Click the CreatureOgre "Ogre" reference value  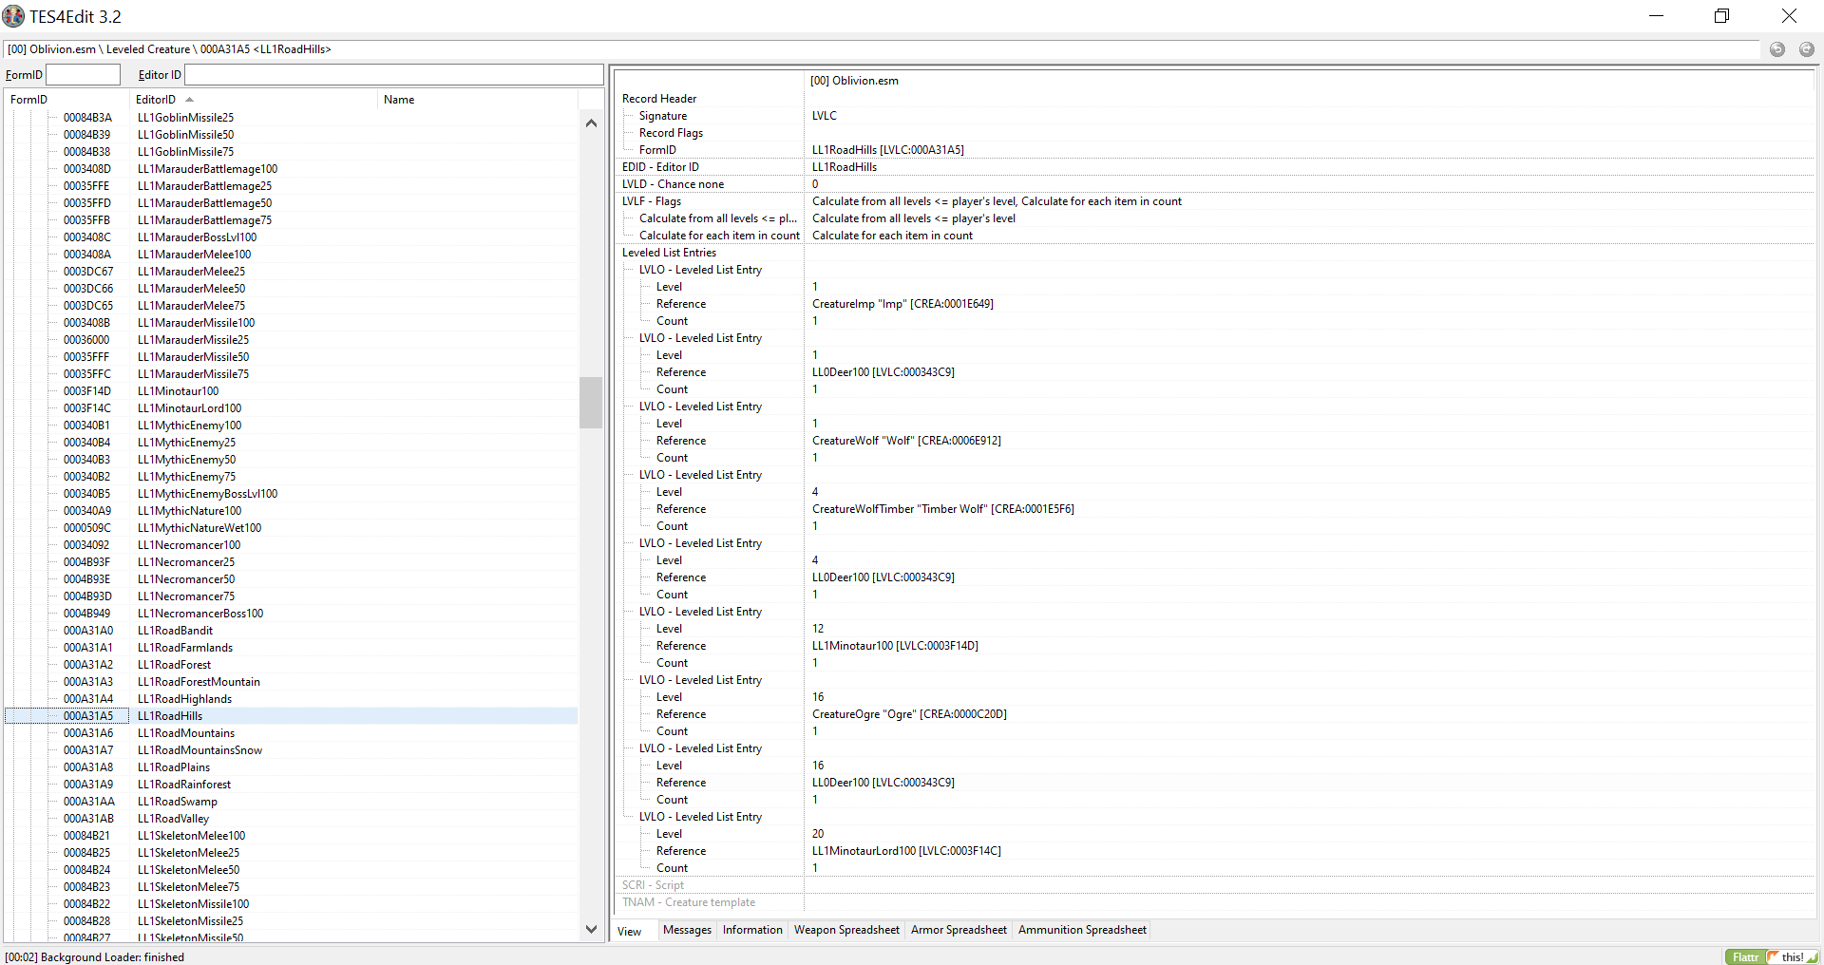click(x=909, y=714)
